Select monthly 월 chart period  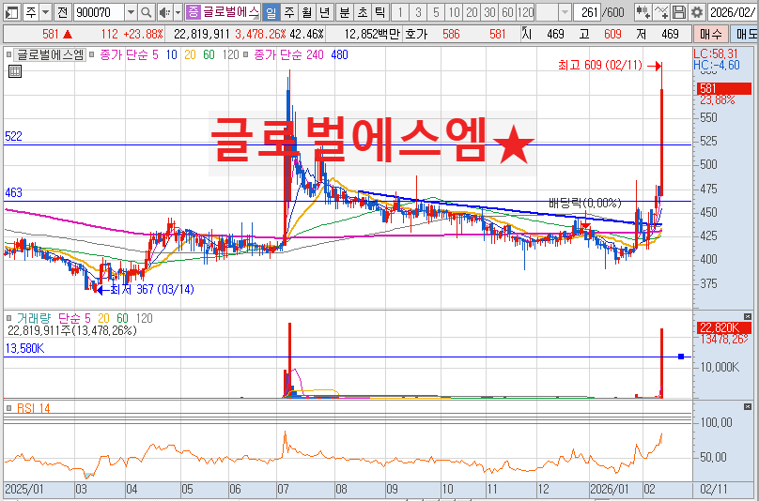(307, 12)
